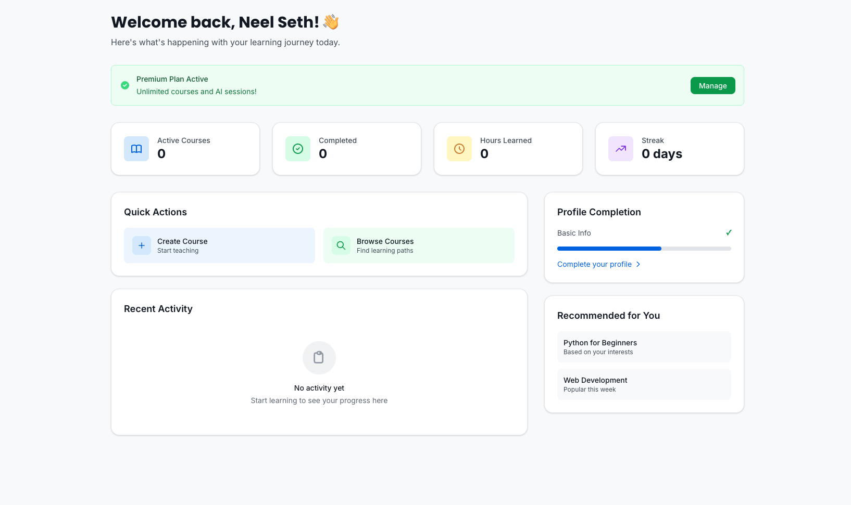Open the Browse Courses quick action
Viewport: 851px width, 505px height.
pos(419,245)
